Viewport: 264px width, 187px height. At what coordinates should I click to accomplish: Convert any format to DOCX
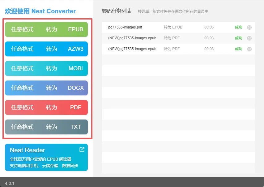(46, 88)
